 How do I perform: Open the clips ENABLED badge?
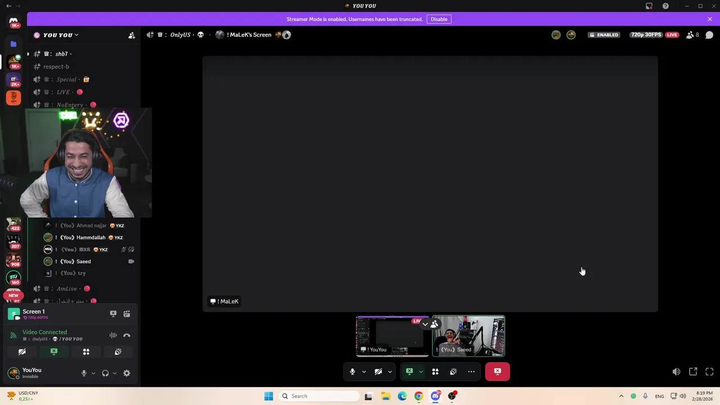pos(604,35)
